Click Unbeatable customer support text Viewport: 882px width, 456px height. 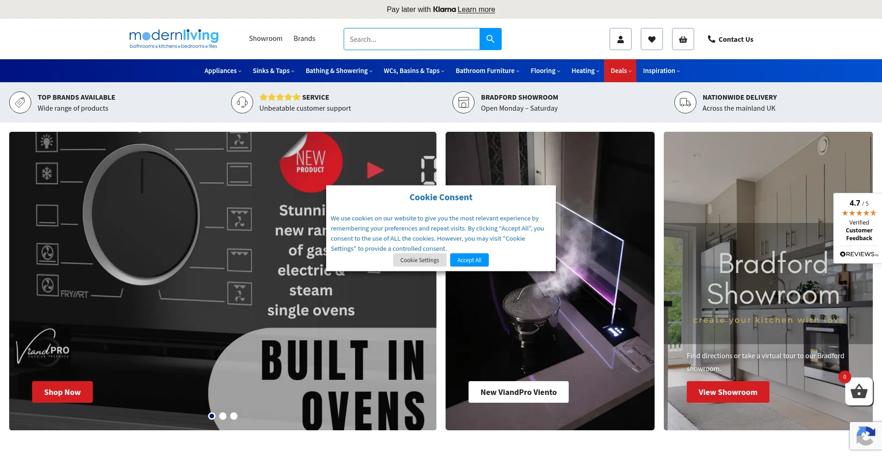tap(305, 108)
